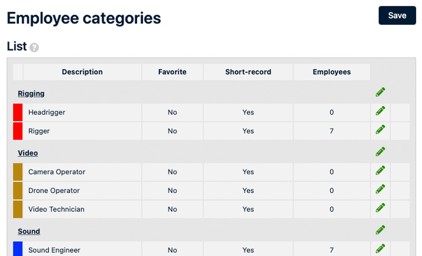The height and width of the screenshot is (256, 422).
Task: Click the Employees column header
Action: [x=332, y=72]
